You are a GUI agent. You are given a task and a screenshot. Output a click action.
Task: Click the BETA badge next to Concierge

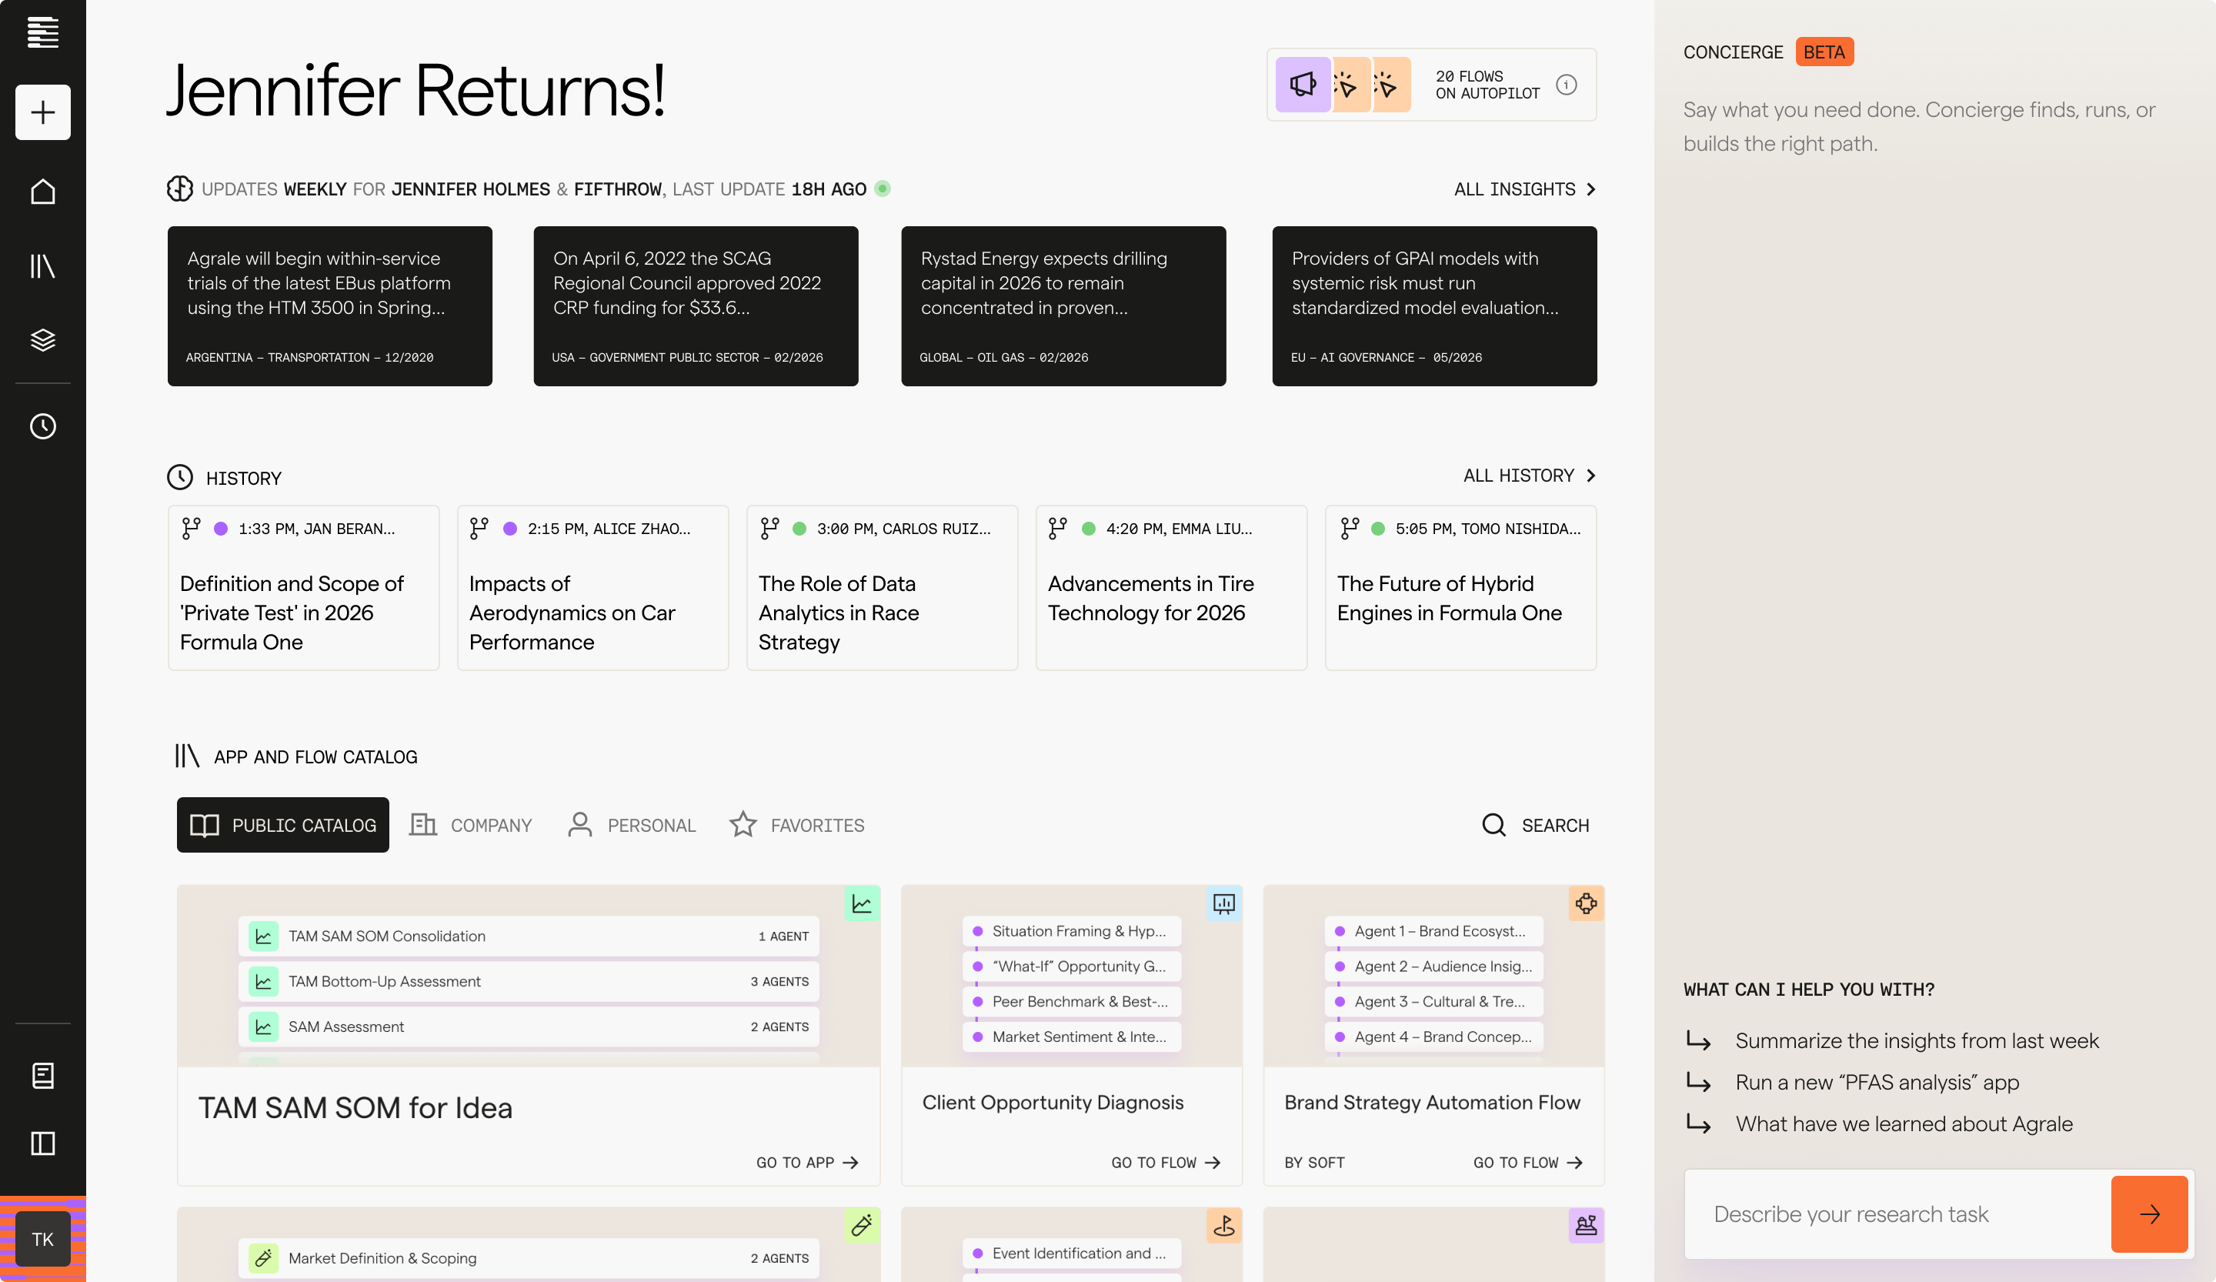point(1824,52)
